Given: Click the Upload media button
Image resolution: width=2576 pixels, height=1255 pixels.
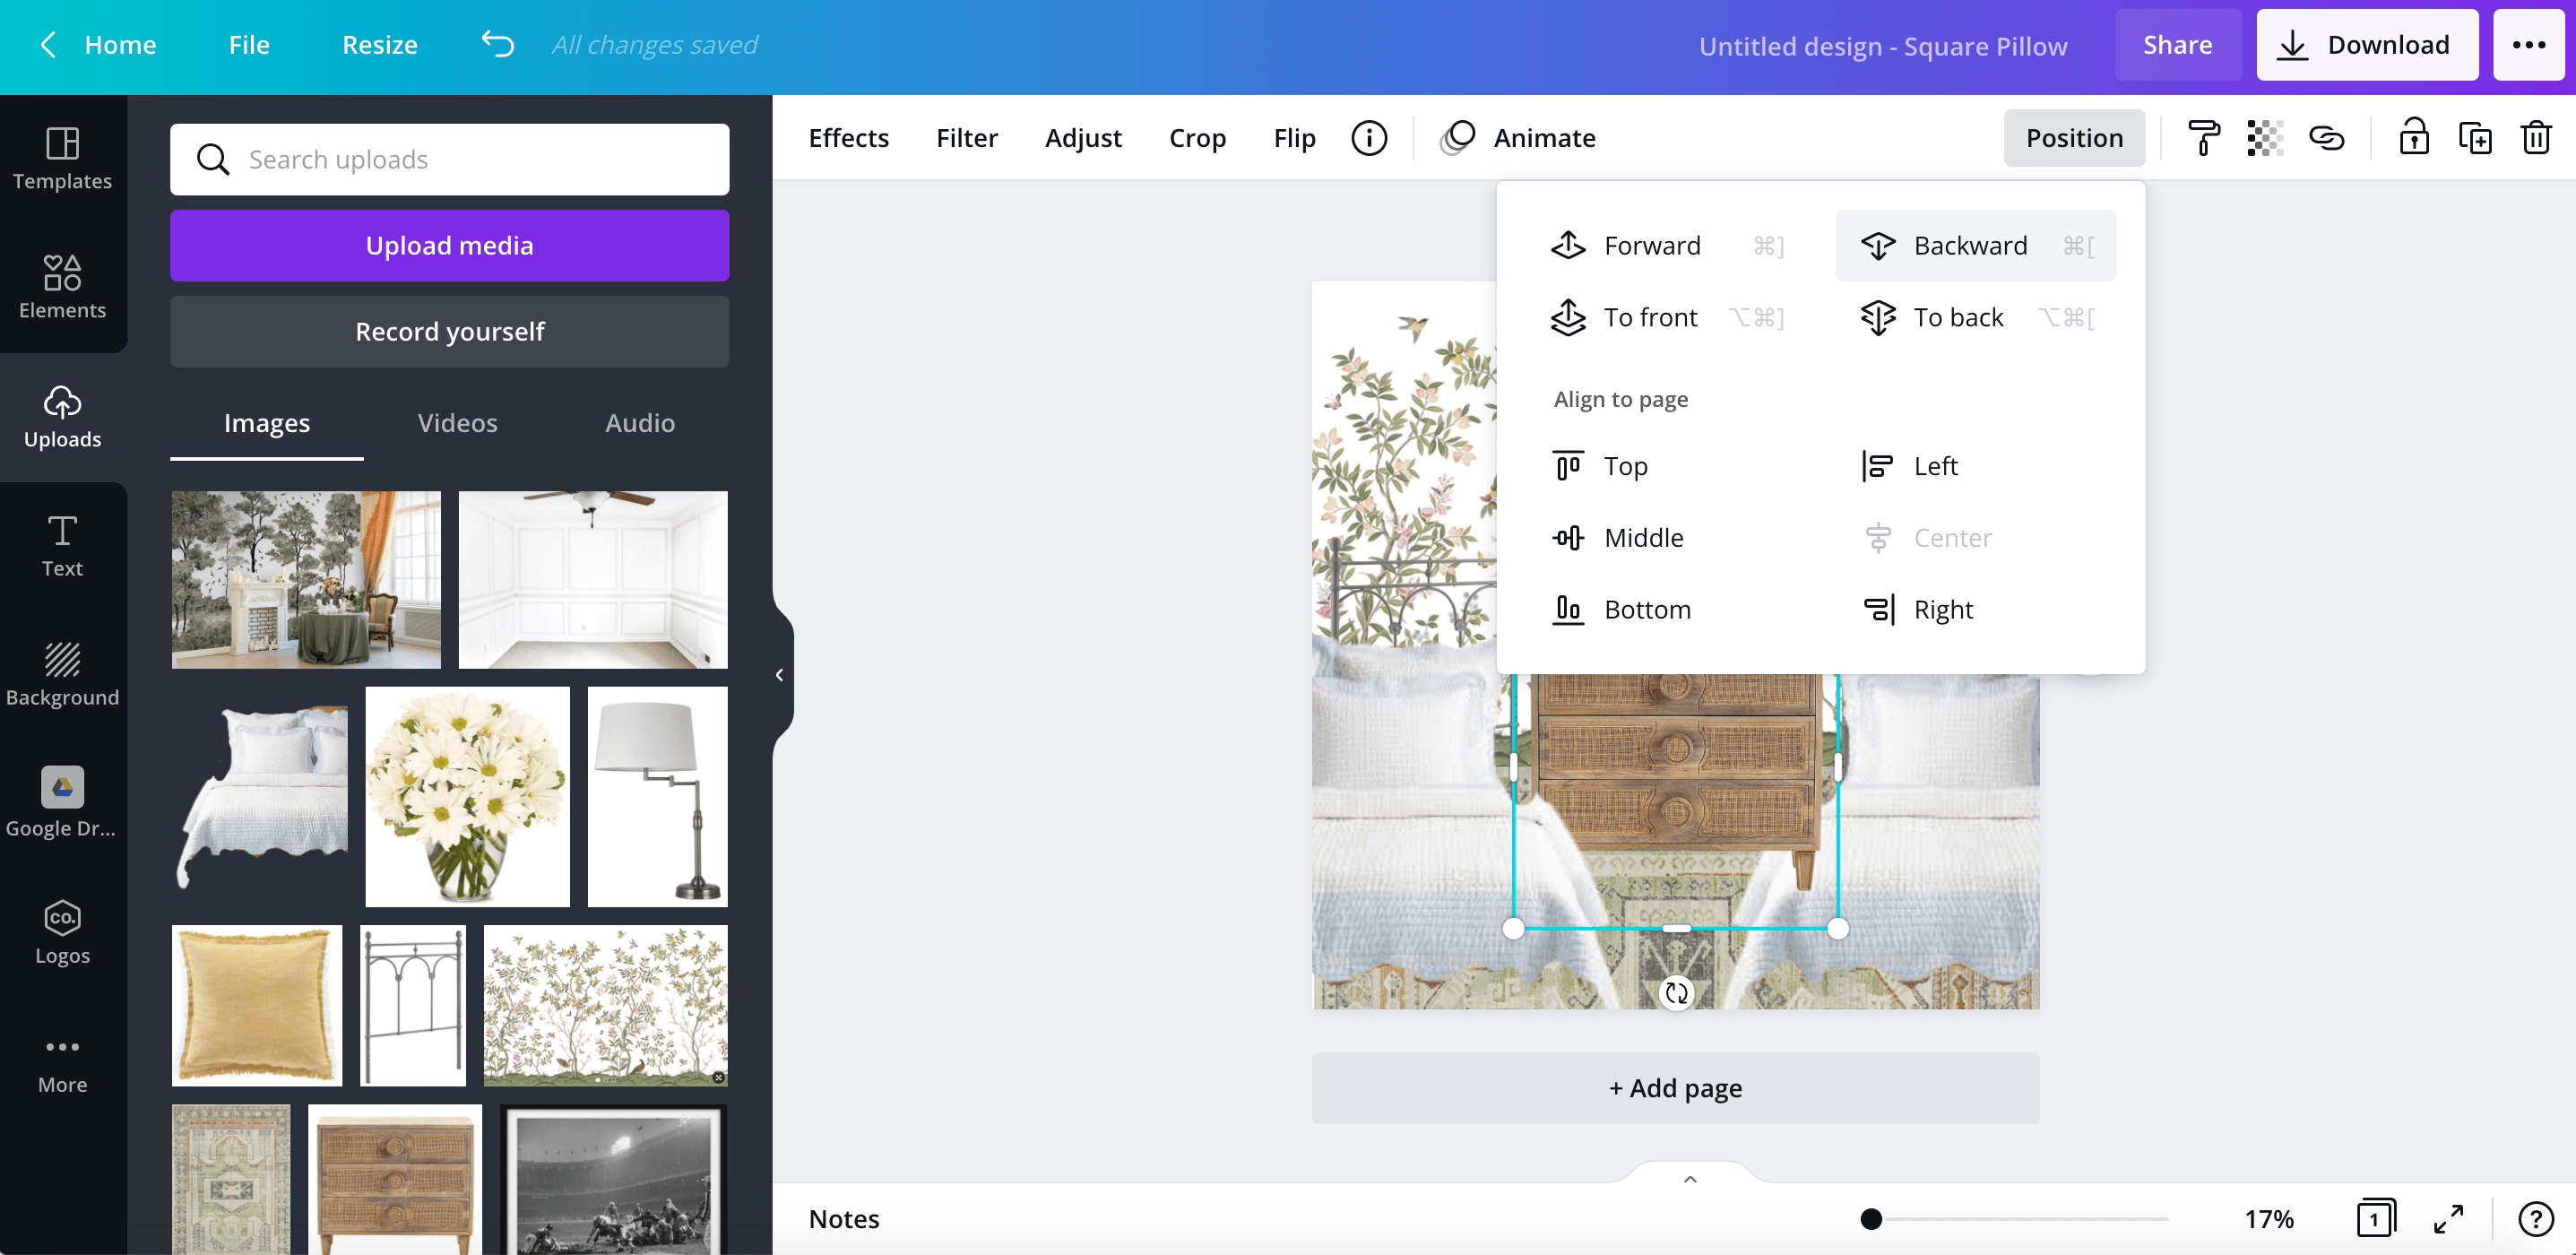Looking at the screenshot, I should point(449,245).
